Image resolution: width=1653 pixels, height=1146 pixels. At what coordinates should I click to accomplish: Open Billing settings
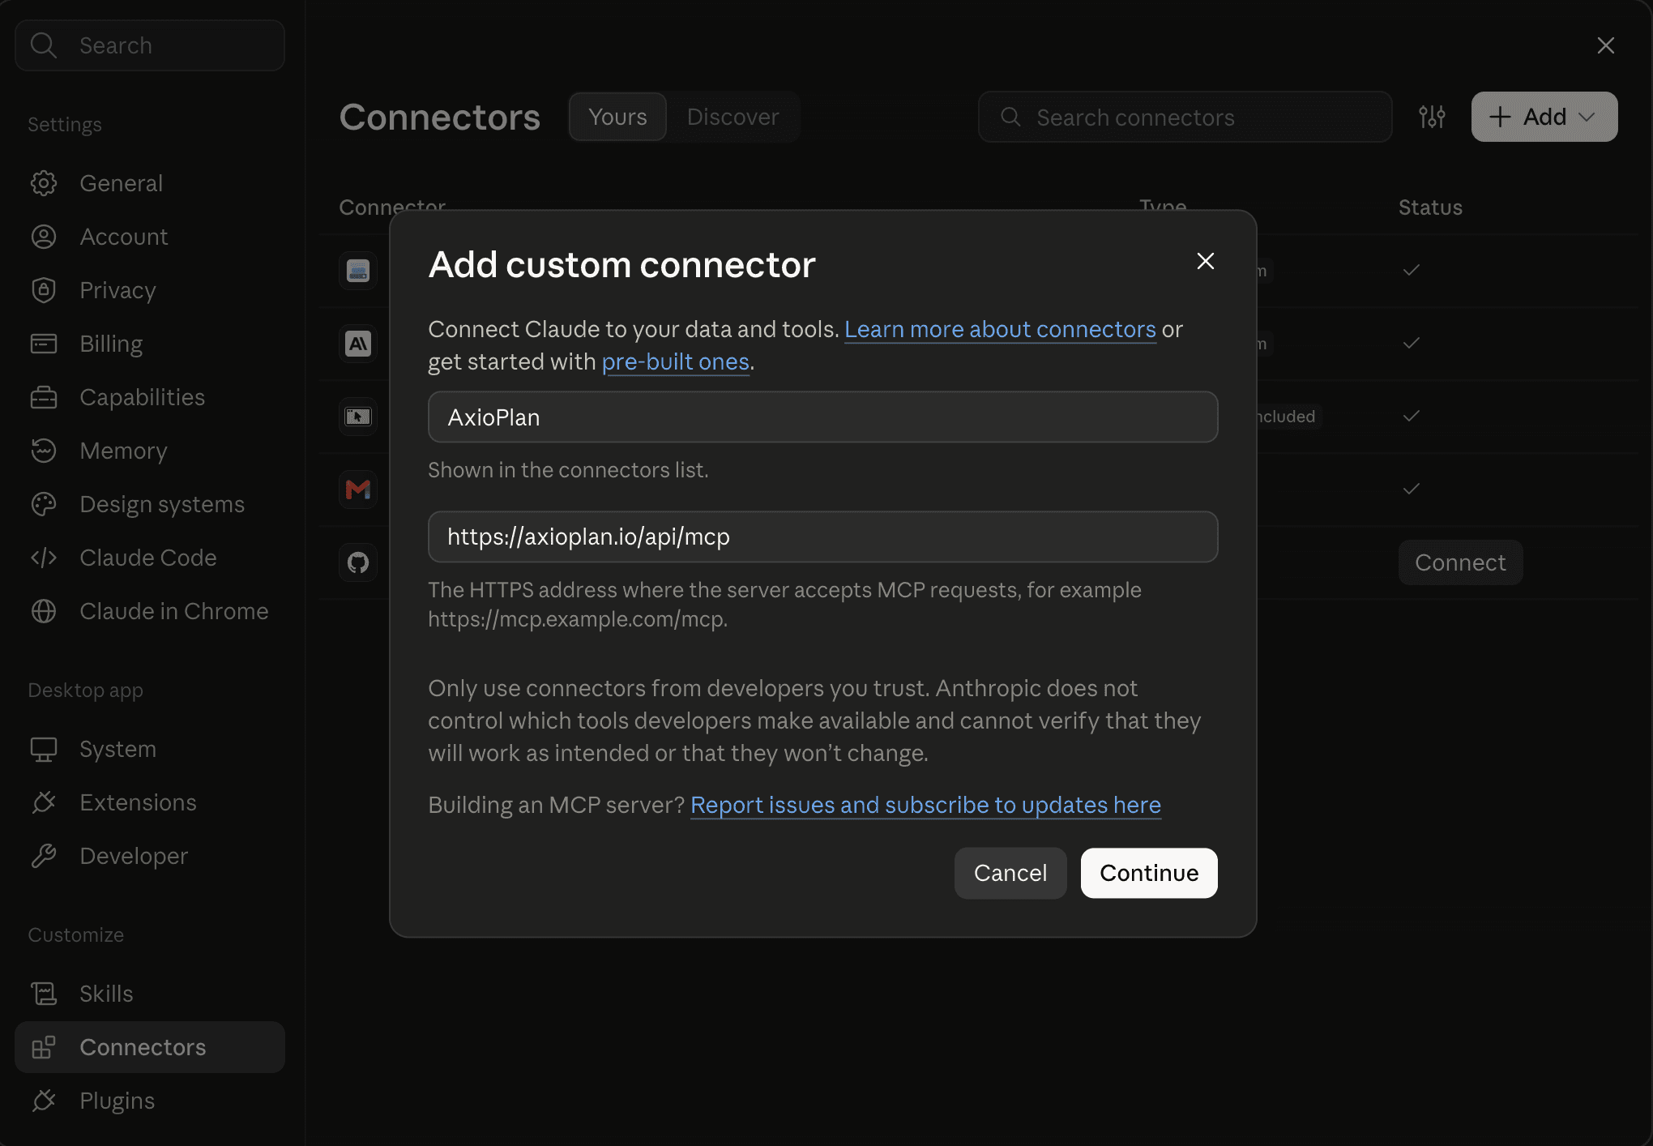pos(150,344)
